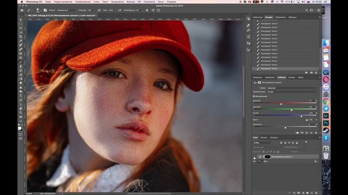Screen dimensions: 348x195
Task: Select the Crop tool
Action: click(21, 36)
